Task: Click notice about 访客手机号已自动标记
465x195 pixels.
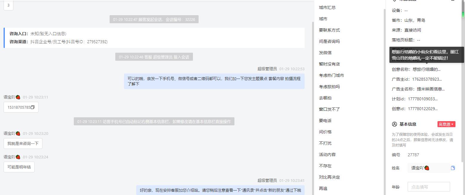Action: [154, 121]
